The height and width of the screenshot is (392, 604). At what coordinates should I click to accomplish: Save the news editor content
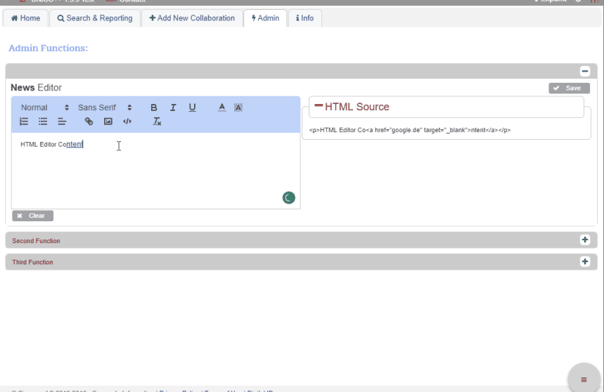[x=569, y=88]
